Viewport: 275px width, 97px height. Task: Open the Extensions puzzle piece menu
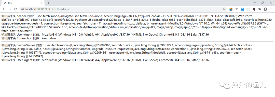click(x=259, y=9)
